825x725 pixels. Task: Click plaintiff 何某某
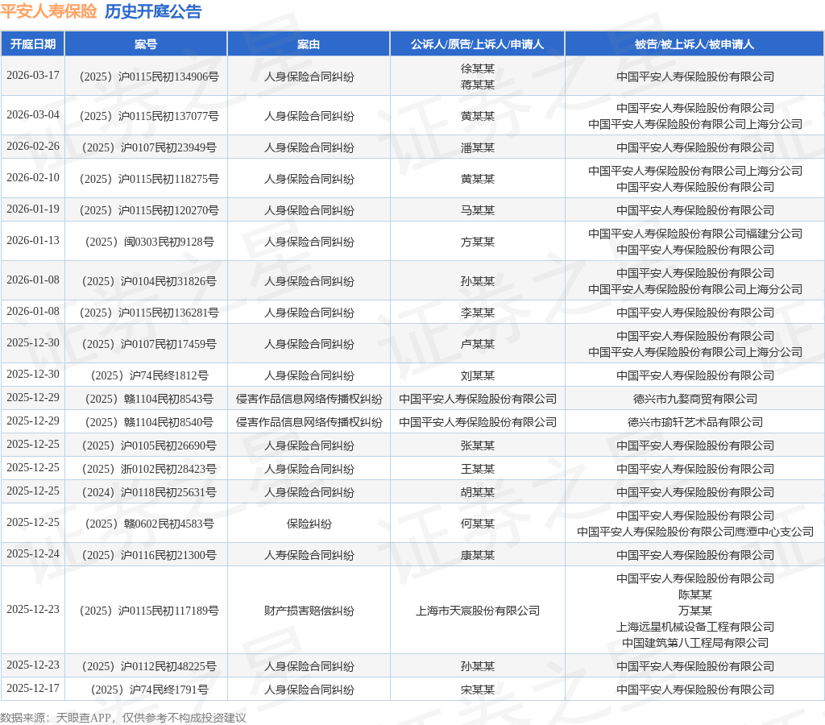point(477,524)
